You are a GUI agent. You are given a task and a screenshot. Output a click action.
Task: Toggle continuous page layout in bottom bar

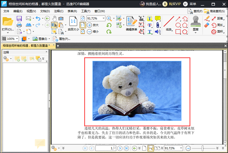point(150,148)
